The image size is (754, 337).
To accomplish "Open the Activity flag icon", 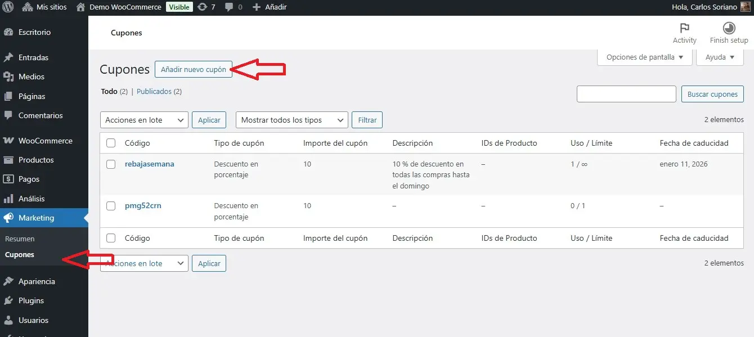I will 684,29.
